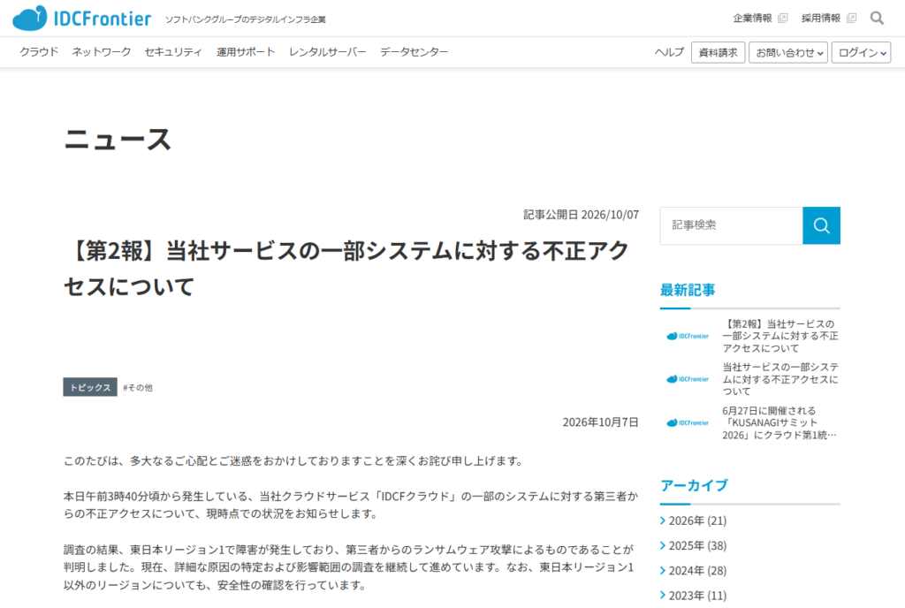This screenshot has width=905, height=608.
Task: Expand the お問い合わせ dropdown
Action: pyautogui.click(x=788, y=52)
